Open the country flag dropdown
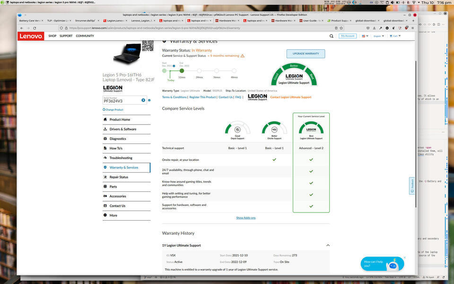The width and height of the screenshot is (454, 284). click(365, 36)
